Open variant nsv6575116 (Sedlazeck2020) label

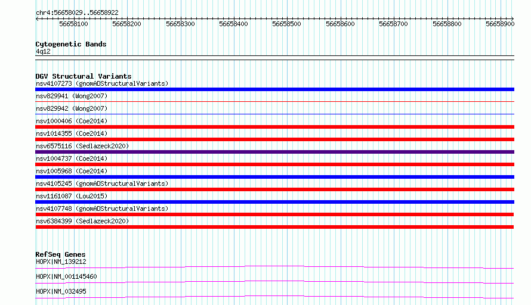(82, 146)
